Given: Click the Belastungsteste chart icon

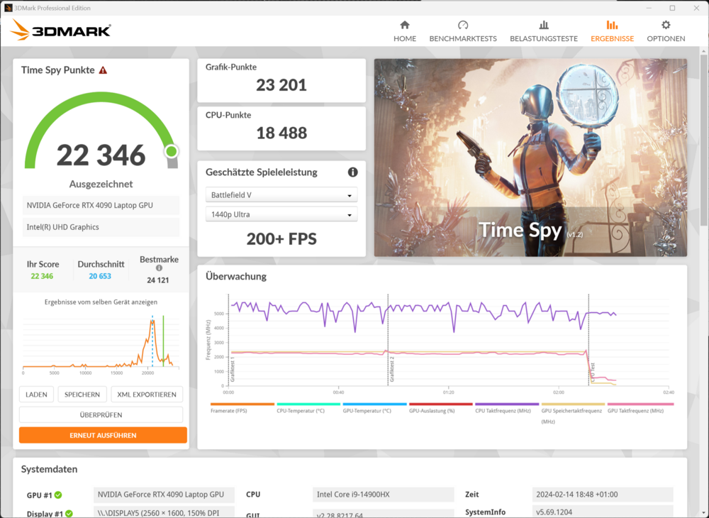Looking at the screenshot, I should [x=544, y=24].
